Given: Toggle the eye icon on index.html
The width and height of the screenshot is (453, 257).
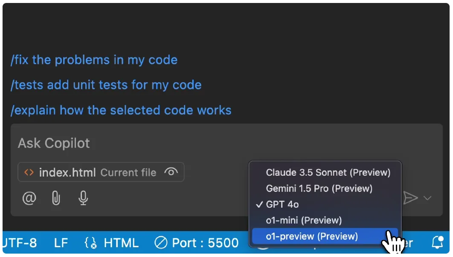Looking at the screenshot, I should click(x=171, y=172).
